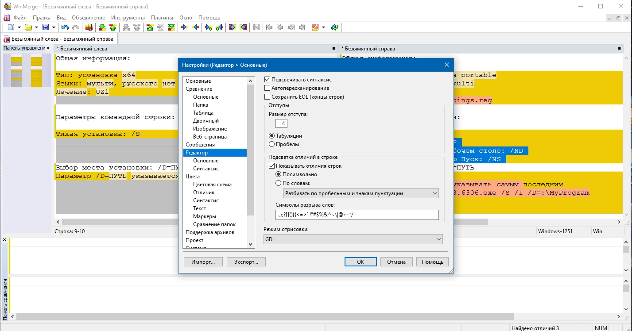Open the Режим отрисовки GDI dropdown
The width and height of the screenshot is (632, 331).
pos(353,239)
